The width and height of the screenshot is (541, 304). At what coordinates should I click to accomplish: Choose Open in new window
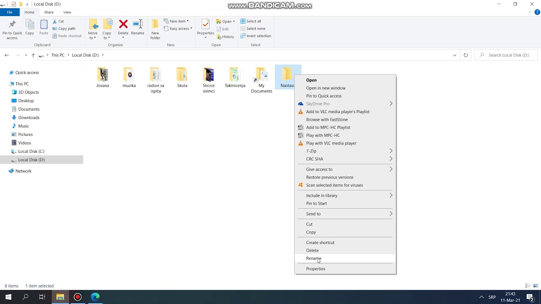(345, 88)
